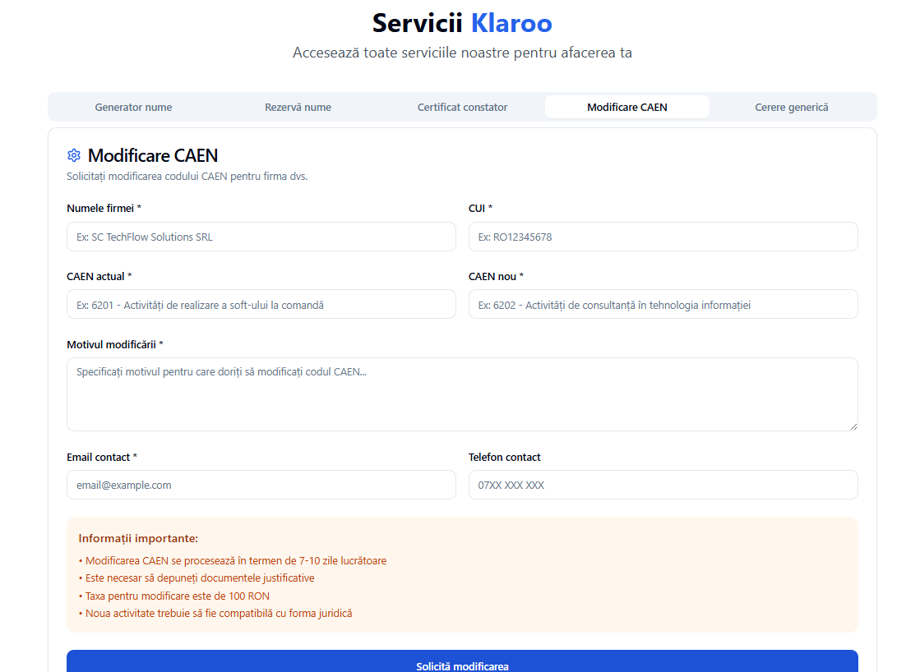Image resolution: width=920 pixels, height=672 pixels.
Task: Select the Certificat constator tab
Action: (x=462, y=107)
